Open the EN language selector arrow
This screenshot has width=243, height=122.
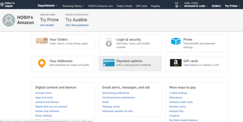[x=180, y=6]
